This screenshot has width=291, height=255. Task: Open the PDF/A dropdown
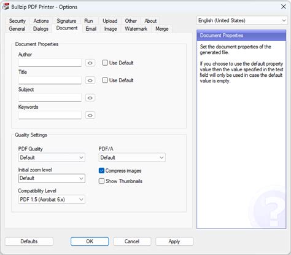tap(132, 157)
